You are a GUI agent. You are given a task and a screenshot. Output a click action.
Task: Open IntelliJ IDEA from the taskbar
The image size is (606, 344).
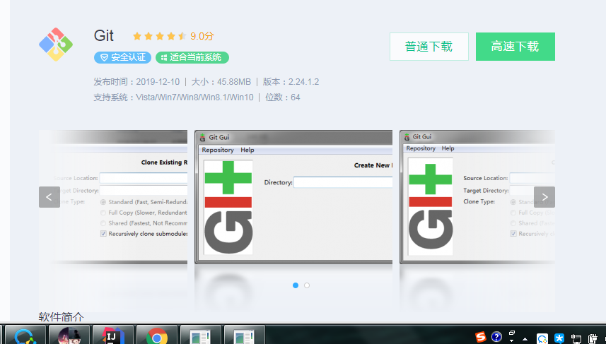tap(113, 335)
